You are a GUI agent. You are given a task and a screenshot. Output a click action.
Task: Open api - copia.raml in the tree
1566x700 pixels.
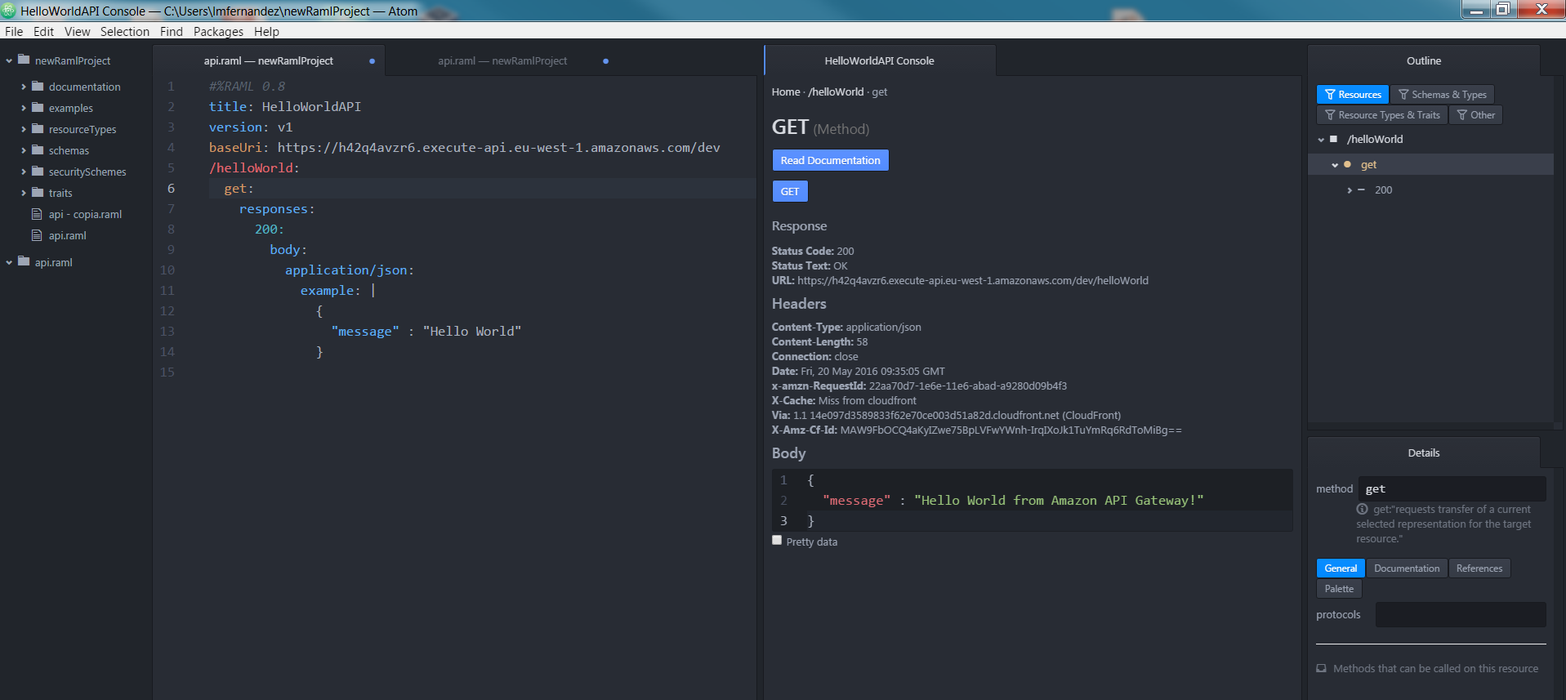point(85,214)
